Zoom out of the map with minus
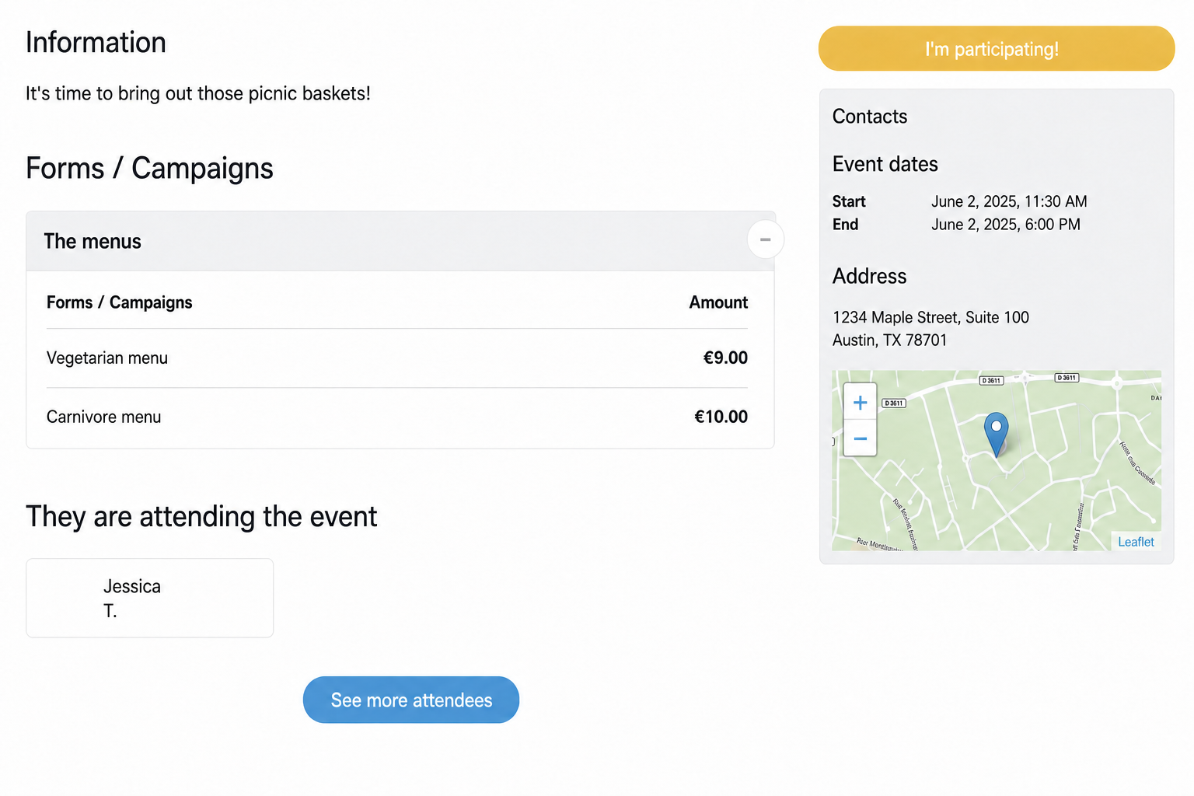Image resolution: width=1194 pixels, height=796 pixels. [x=860, y=438]
